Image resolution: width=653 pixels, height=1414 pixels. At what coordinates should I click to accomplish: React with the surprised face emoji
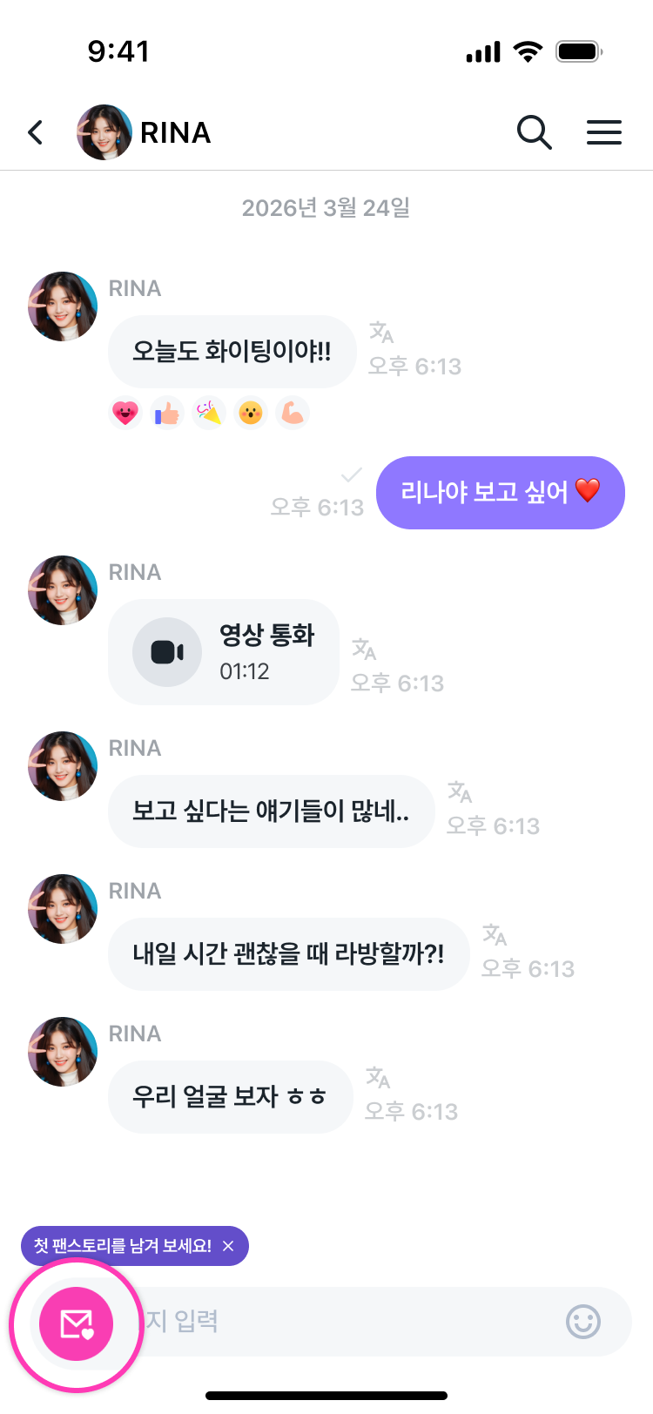click(x=251, y=413)
